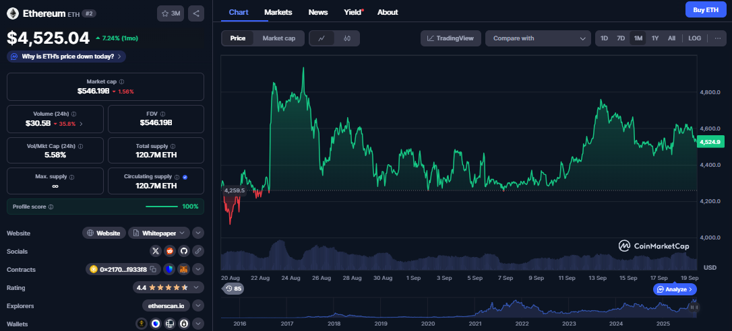Open the 85 history events badge
This screenshot has height=331, width=732.
coord(233,289)
